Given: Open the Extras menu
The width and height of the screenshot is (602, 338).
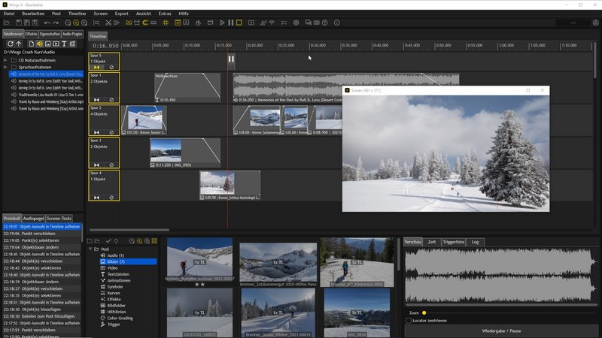Looking at the screenshot, I should click(x=165, y=14).
